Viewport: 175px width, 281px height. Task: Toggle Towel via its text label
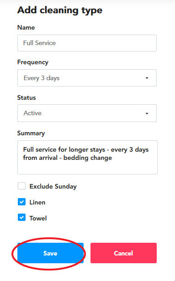(x=38, y=218)
